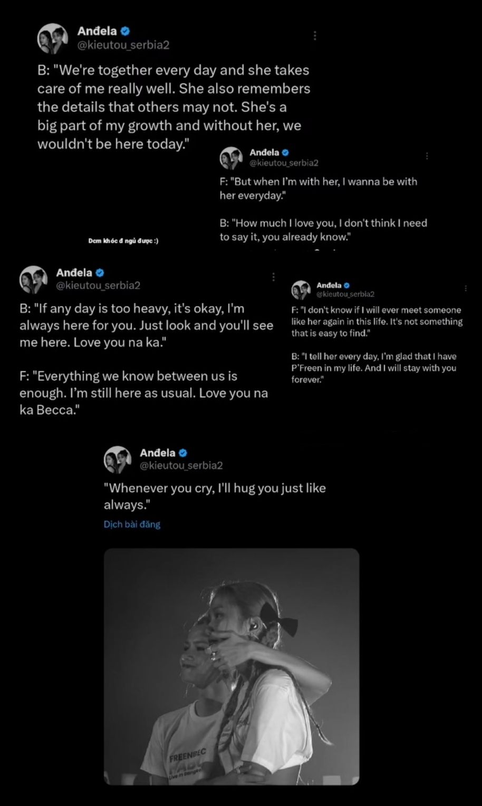Image resolution: width=482 pixels, height=806 pixels.
Task: Open more options on the 'But when I'm with her' tweet
Action: coord(427,156)
